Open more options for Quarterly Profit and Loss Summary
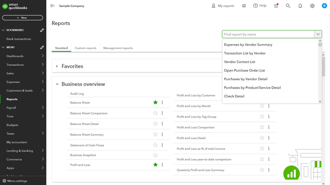This screenshot has width=330, height=185. [x=269, y=170]
